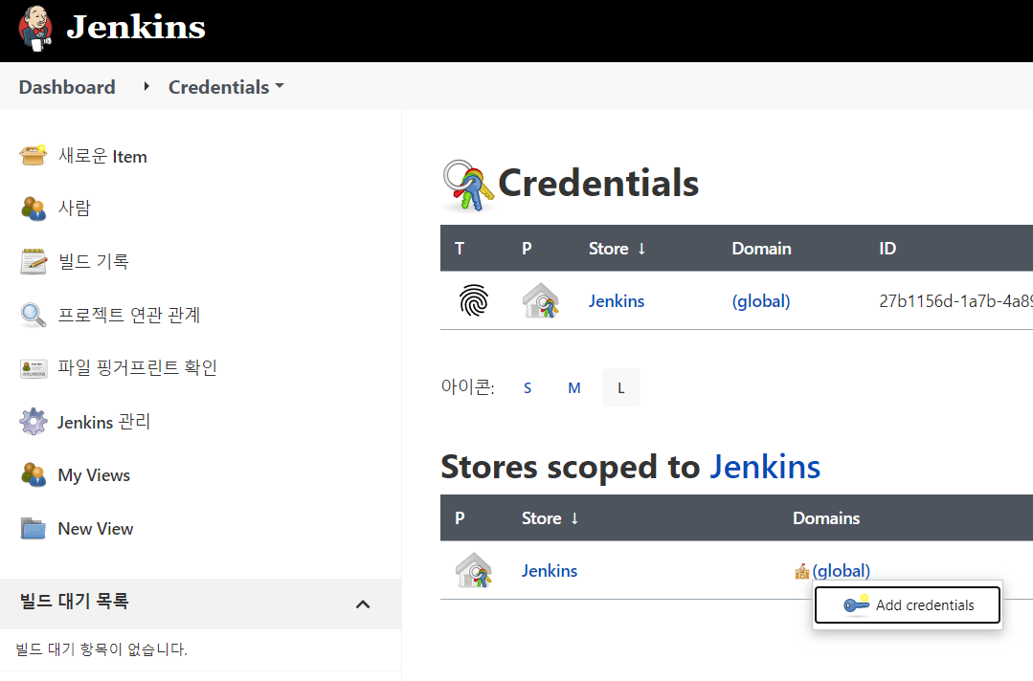Click the fingerprint credential type icon
1033x681 pixels.
tap(474, 300)
